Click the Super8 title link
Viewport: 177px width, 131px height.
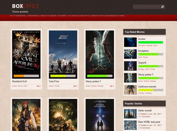click(x=142, y=63)
